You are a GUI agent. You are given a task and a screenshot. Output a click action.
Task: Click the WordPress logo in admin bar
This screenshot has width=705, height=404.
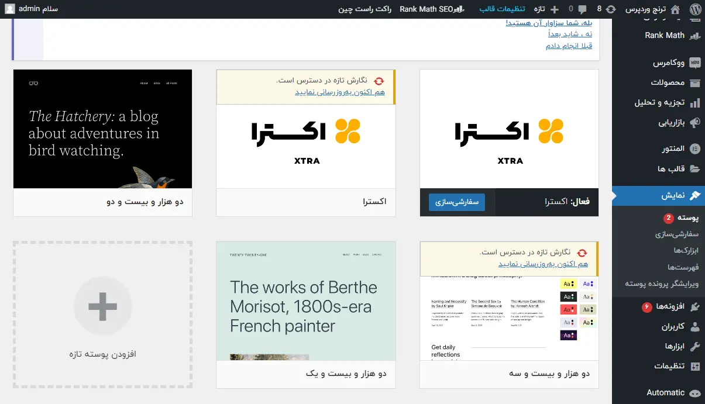(x=695, y=9)
